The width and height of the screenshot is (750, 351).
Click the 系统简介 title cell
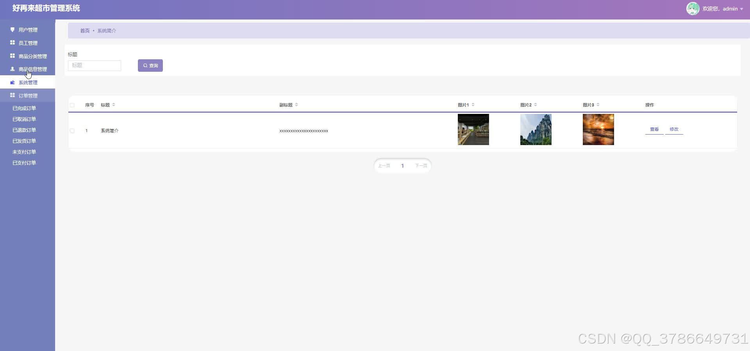tap(110, 131)
